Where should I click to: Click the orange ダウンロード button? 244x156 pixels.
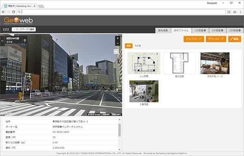pyautogui.click(x=216, y=39)
